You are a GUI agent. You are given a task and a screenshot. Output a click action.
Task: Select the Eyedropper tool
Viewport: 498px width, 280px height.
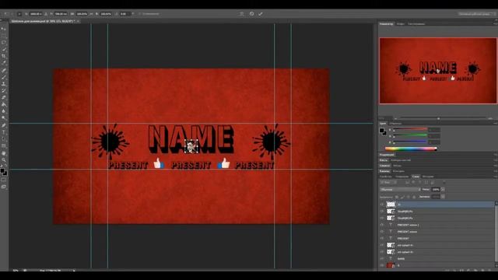pyautogui.click(x=4, y=63)
